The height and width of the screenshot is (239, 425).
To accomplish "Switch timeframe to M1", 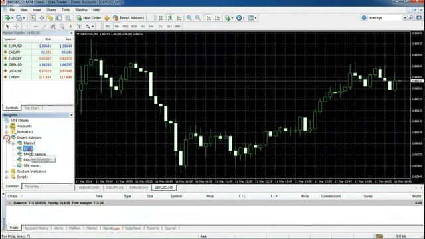I will [x=108, y=27].
